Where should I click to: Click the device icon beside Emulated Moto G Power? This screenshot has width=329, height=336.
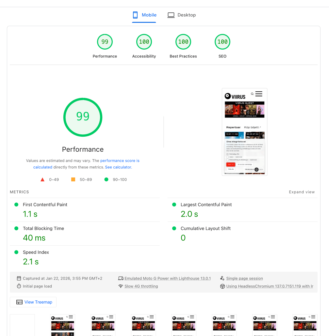click(121, 278)
